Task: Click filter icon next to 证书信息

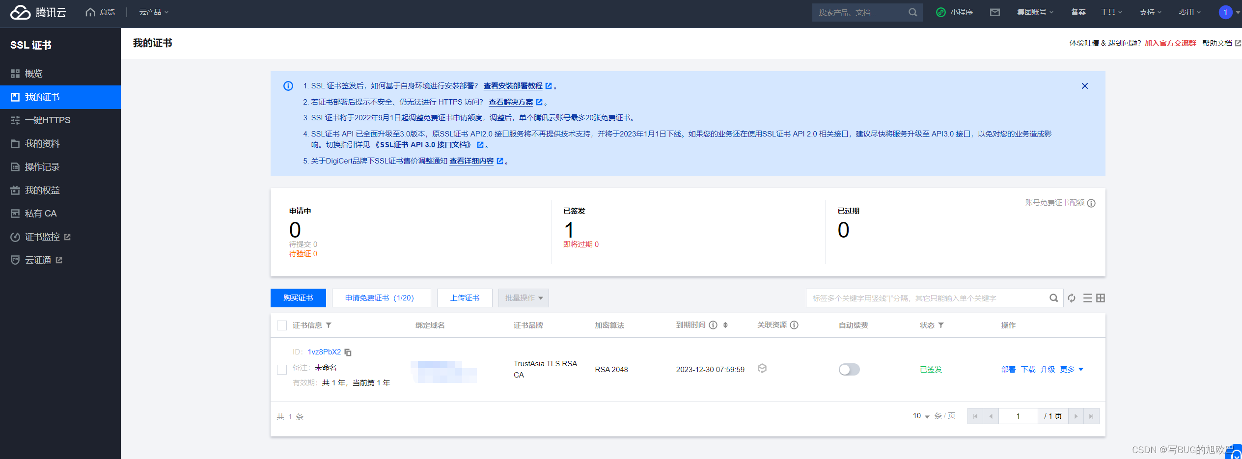Action: pyautogui.click(x=329, y=325)
